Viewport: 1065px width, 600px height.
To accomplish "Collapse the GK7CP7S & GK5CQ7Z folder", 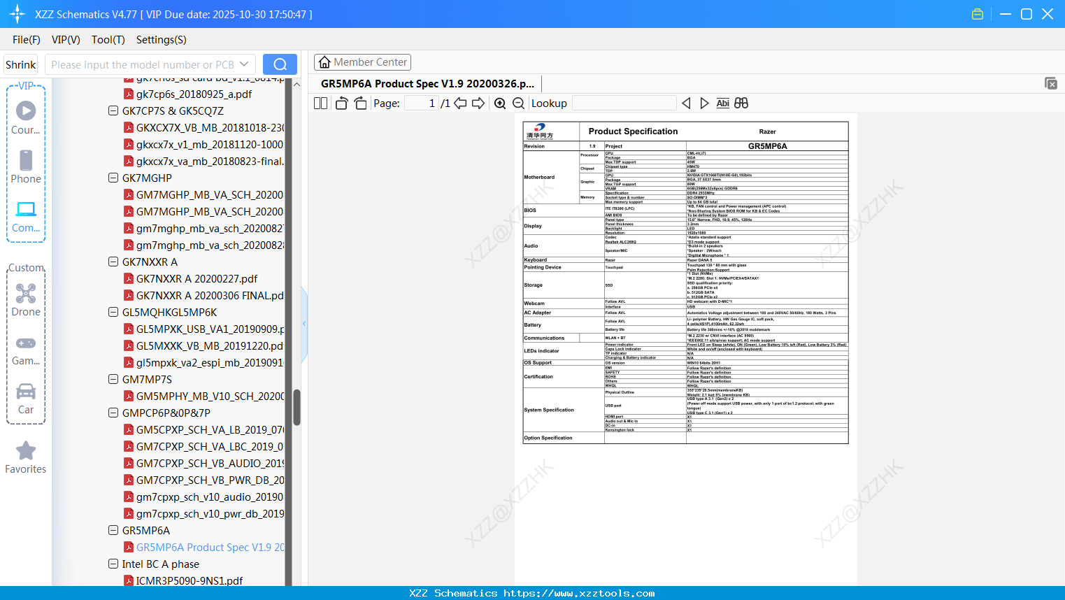I will tap(113, 110).
